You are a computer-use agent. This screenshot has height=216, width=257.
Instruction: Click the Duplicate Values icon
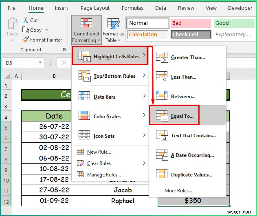162,174
